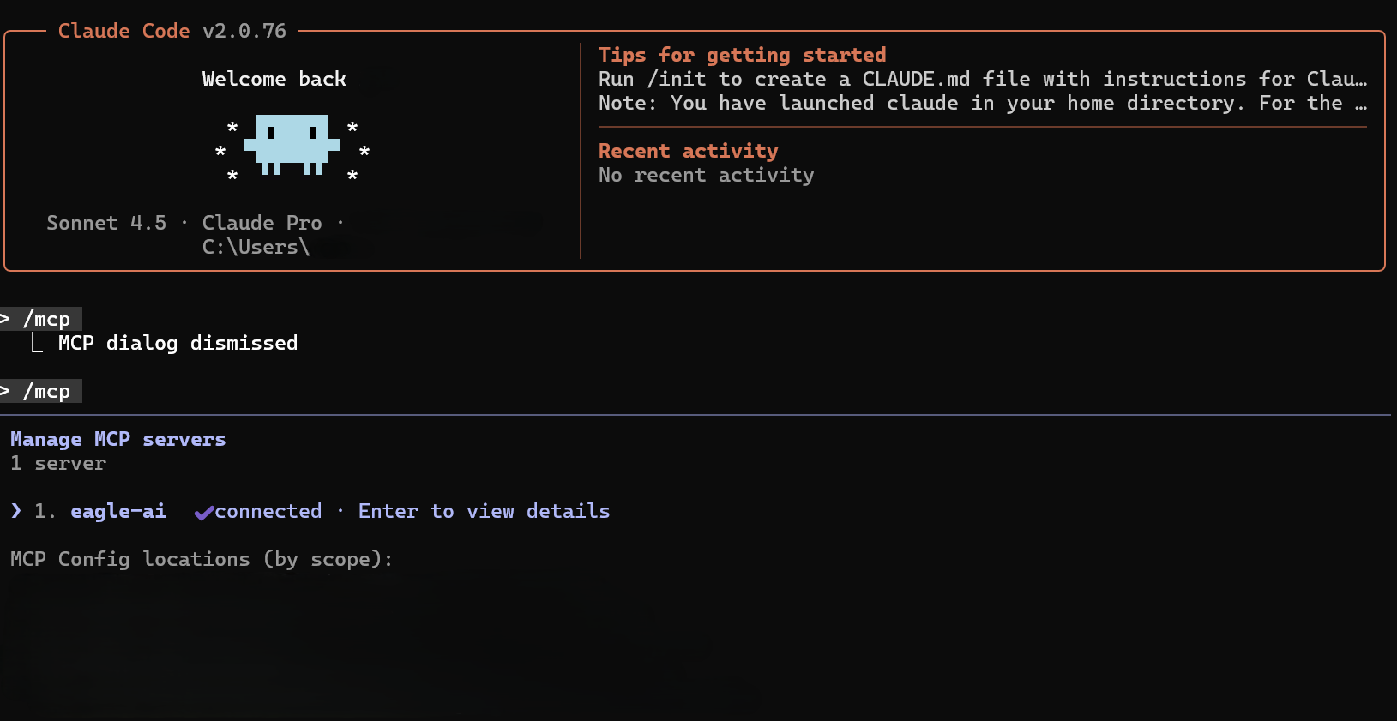Click the 1 server count text
1397x721 pixels.
58,463
